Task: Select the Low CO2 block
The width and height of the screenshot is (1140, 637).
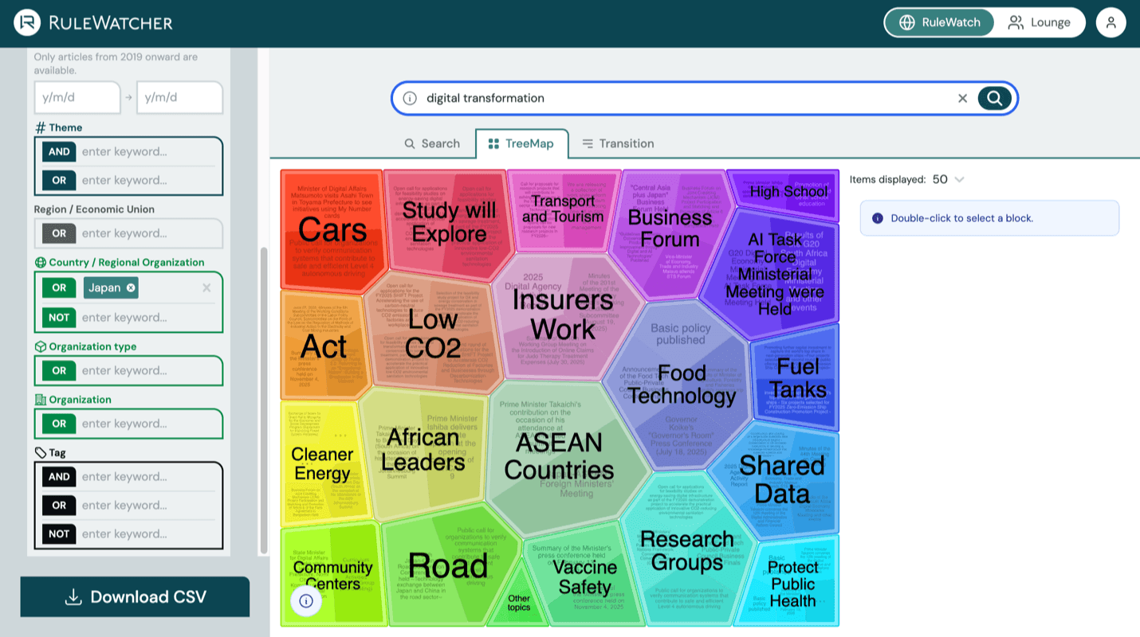Action: [432, 333]
